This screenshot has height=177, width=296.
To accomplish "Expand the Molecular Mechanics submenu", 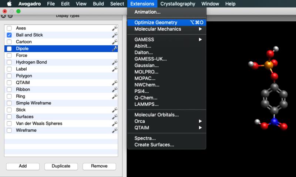I will pyautogui.click(x=167, y=29).
